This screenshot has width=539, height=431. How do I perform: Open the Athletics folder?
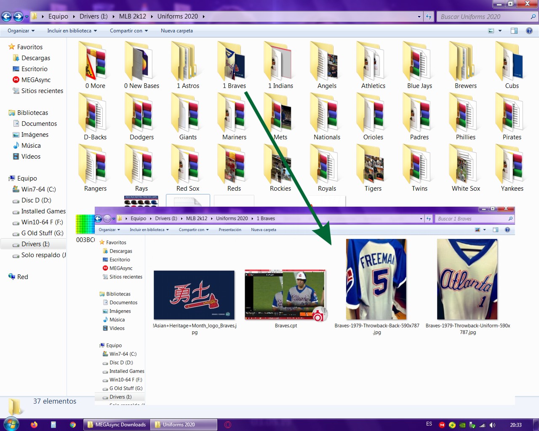[373, 64]
